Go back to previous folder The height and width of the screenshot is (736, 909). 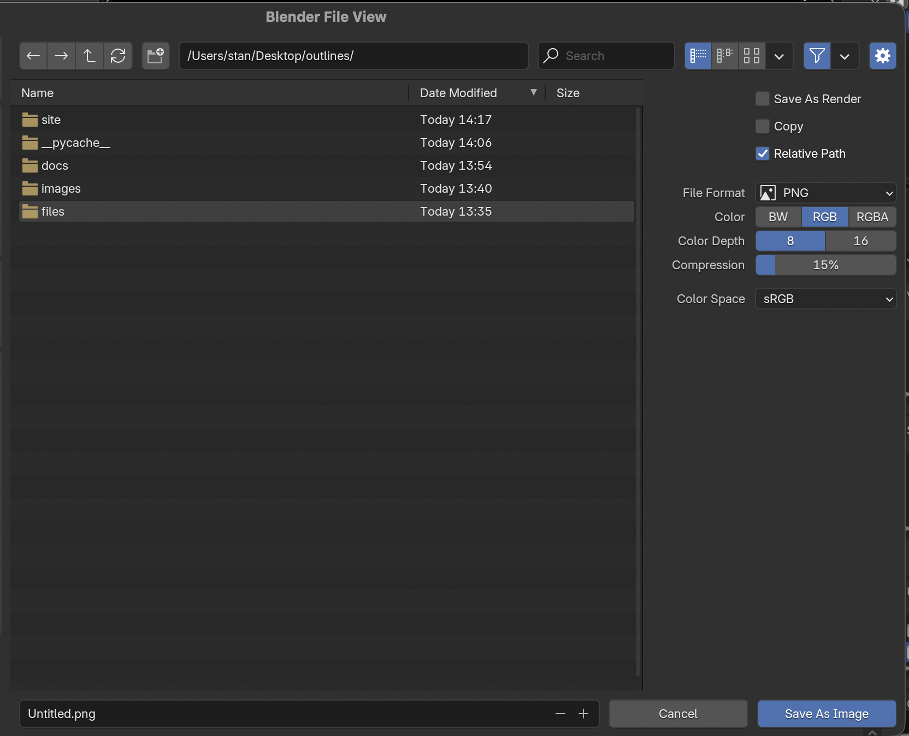click(33, 56)
